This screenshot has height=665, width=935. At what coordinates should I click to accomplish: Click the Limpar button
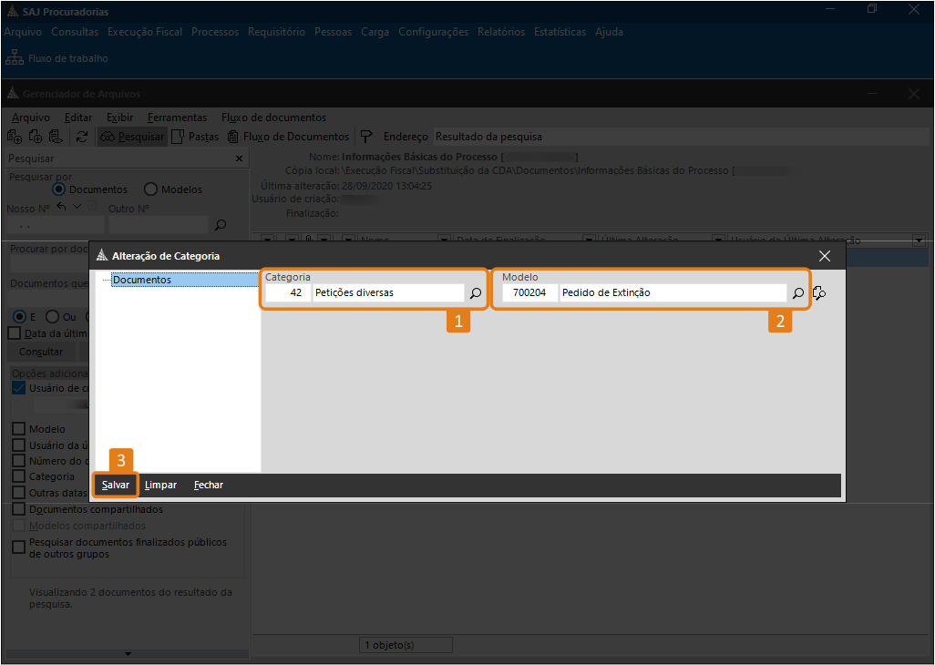tap(160, 485)
